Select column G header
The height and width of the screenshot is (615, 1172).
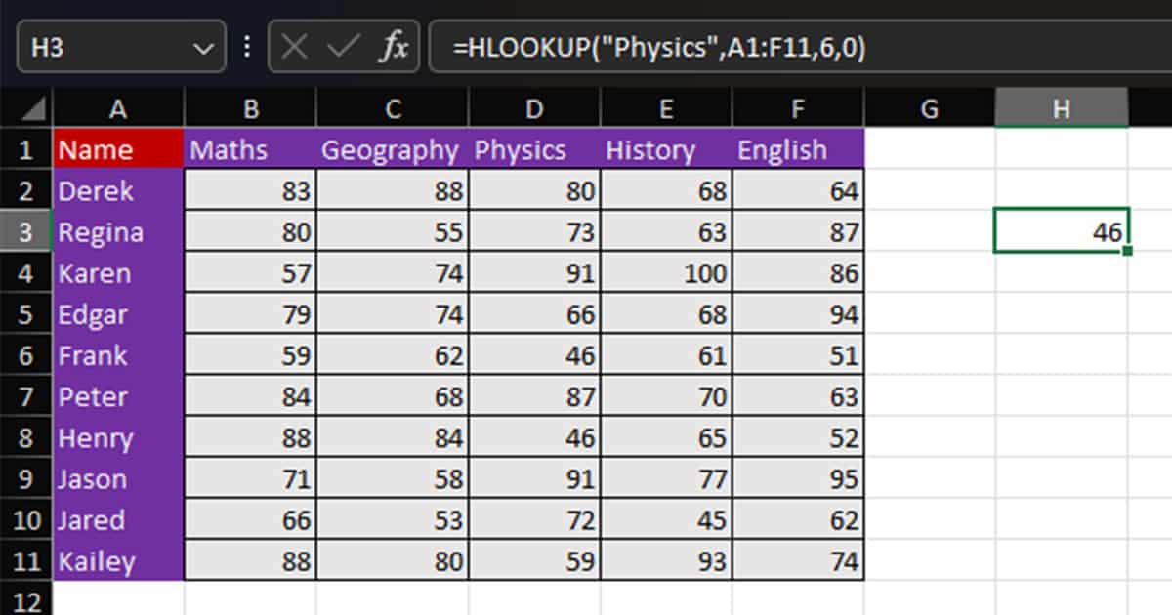[x=929, y=108]
